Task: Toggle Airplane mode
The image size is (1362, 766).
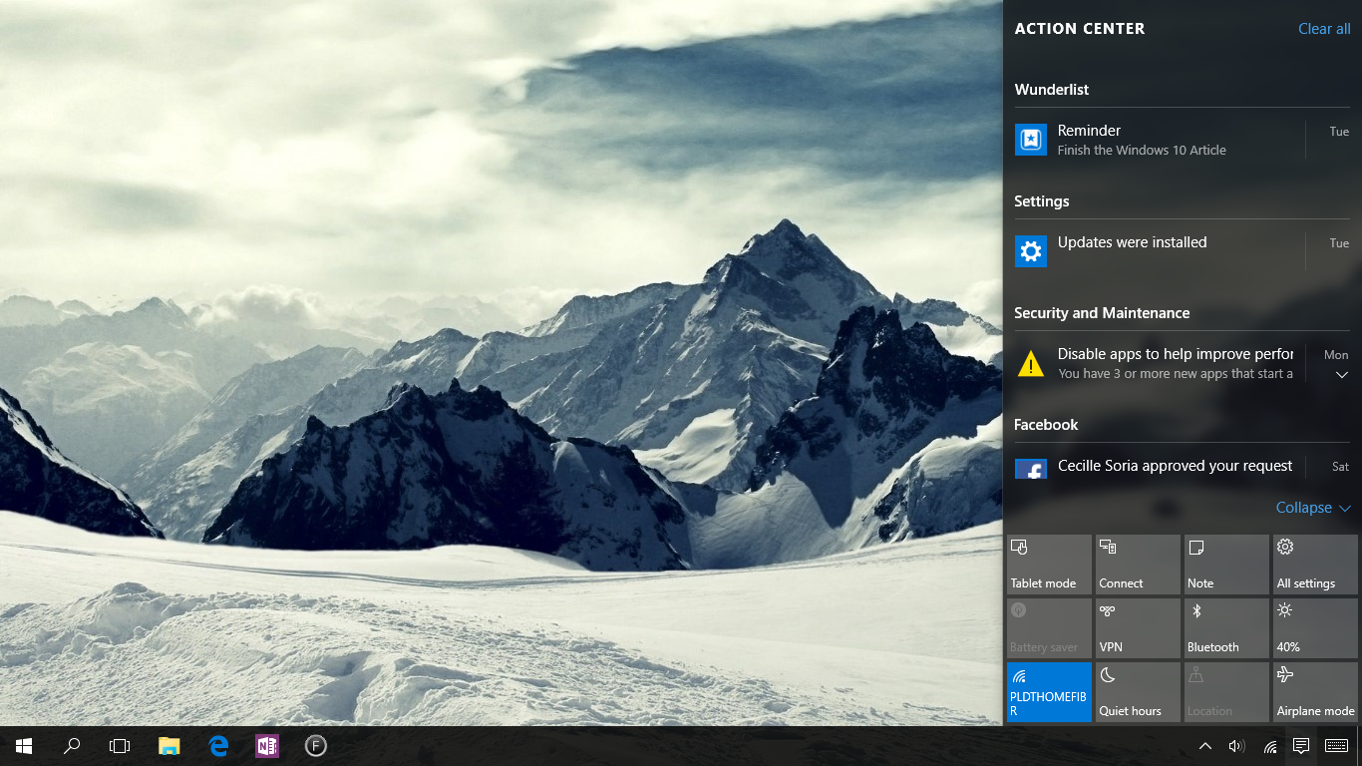Action: click(x=1315, y=692)
